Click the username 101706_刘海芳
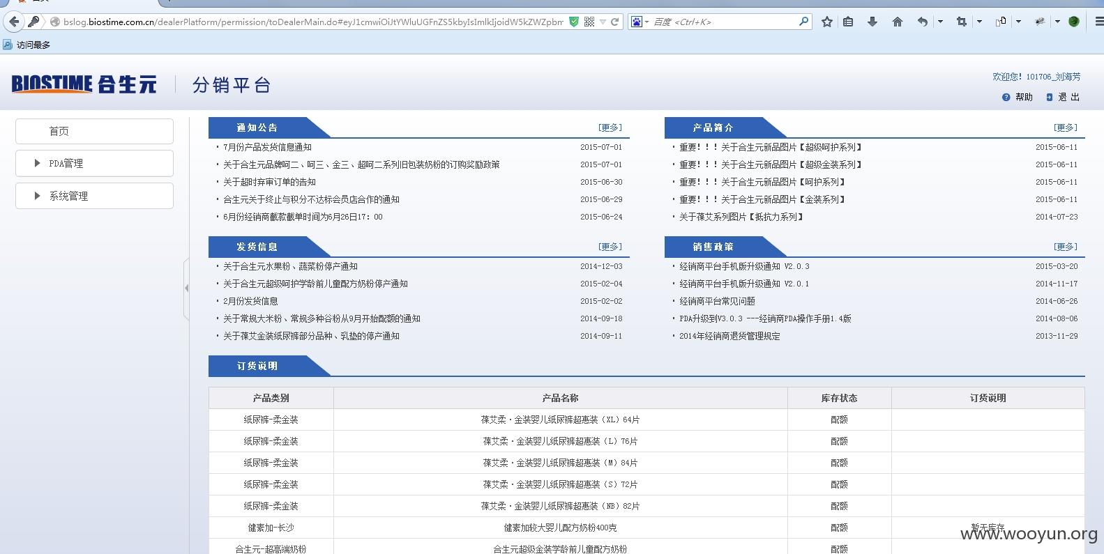Screen dimensions: 1104x554 point(1053,77)
